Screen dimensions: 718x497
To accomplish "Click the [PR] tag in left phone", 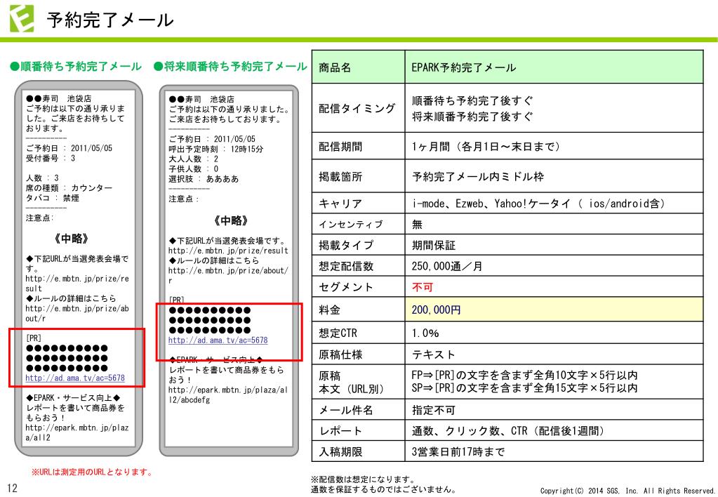I will 34,338.
